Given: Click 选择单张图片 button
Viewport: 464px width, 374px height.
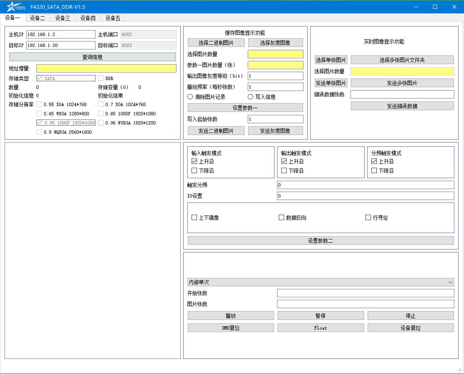Looking at the screenshot, I should pyautogui.click(x=331, y=60).
